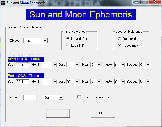Choose Topocentric location reference

click(128, 45)
